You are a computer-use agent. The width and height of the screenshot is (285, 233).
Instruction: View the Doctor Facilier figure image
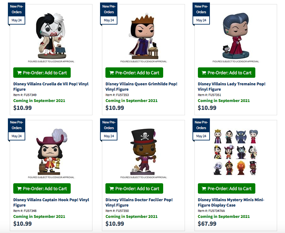[x=143, y=151]
